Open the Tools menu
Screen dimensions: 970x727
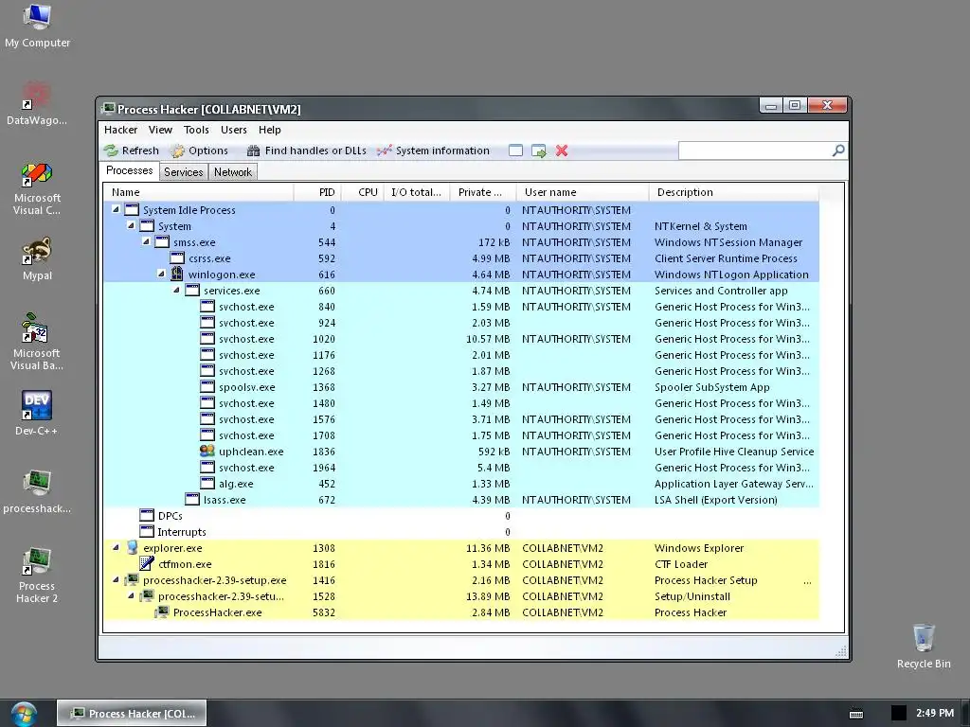(x=196, y=130)
